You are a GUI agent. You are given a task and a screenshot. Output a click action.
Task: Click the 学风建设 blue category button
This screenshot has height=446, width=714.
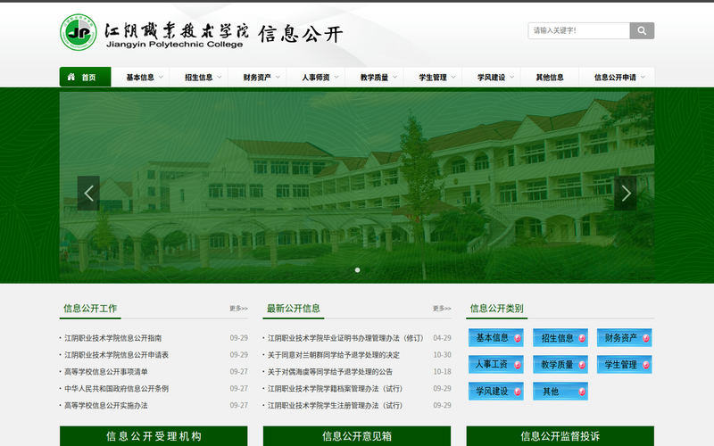click(496, 392)
